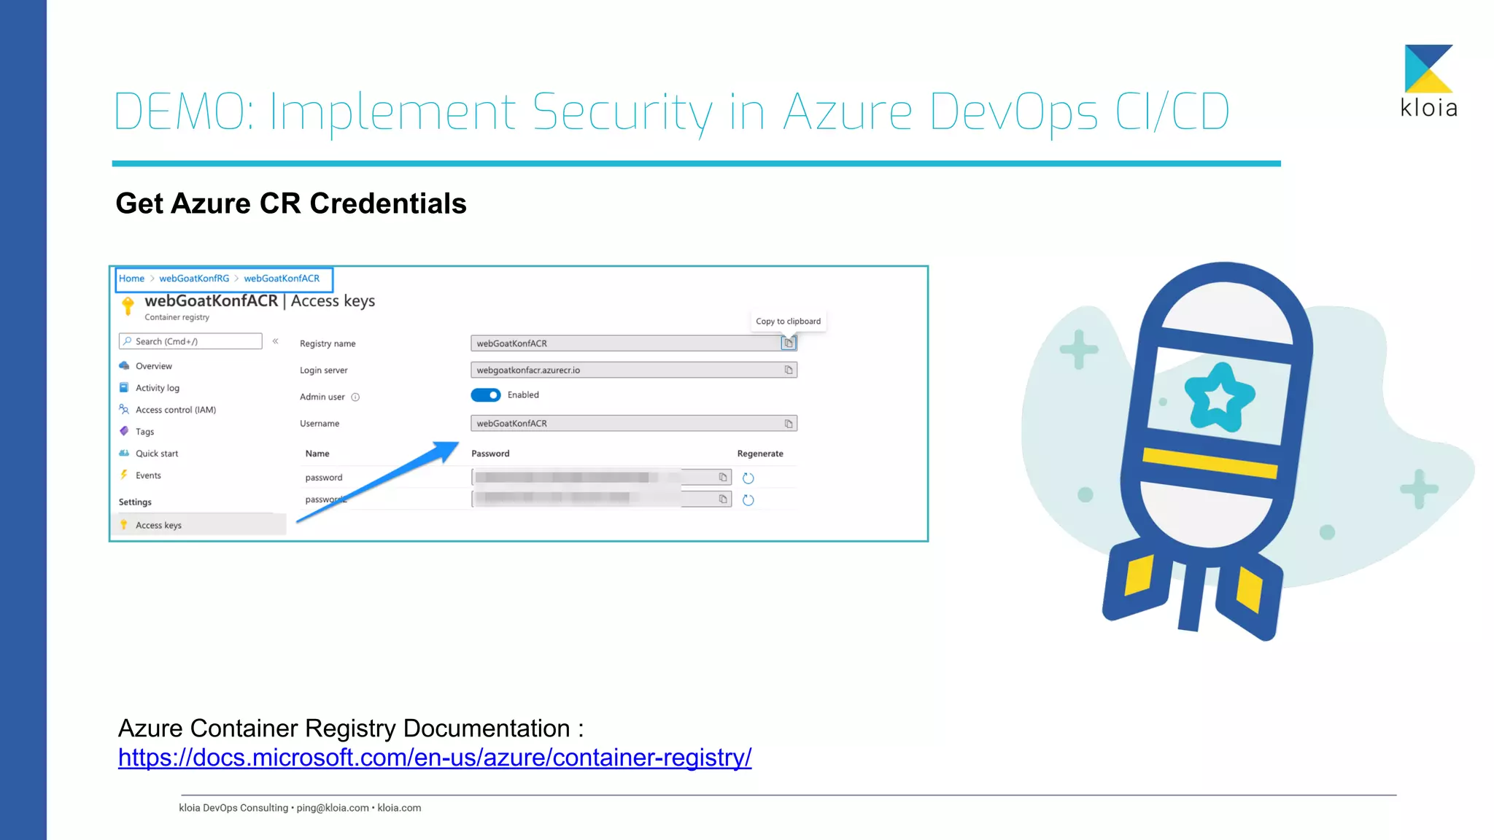The width and height of the screenshot is (1494, 840).
Task: Open Events in sidebar
Action: click(x=148, y=475)
